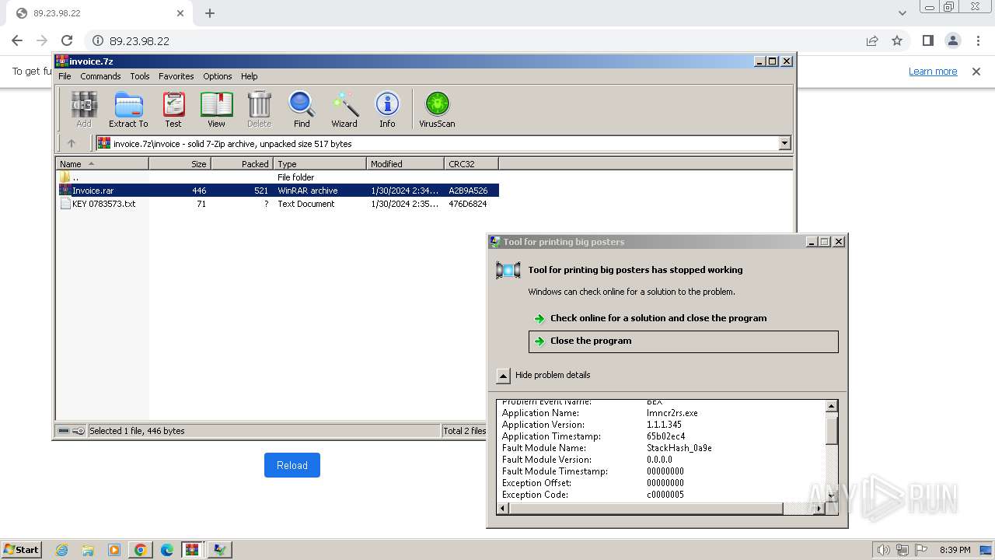995x560 pixels.
Task: Click the volume icon in system tray
Action: (883, 550)
